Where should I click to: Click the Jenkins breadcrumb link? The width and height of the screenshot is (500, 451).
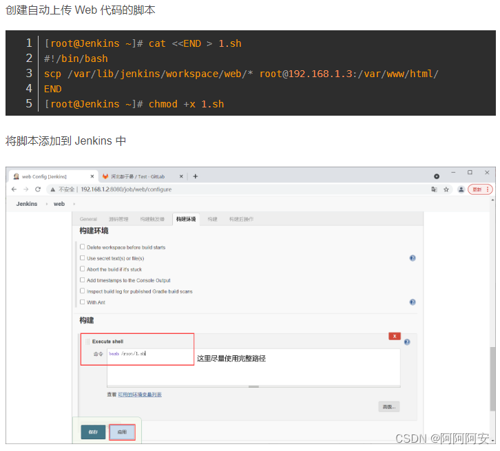(x=27, y=204)
